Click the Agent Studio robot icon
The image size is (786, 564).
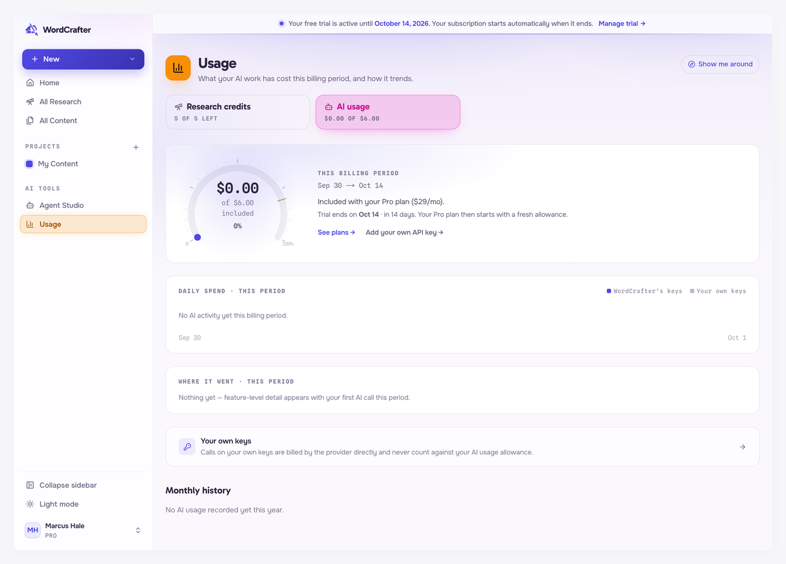pyautogui.click(x=30, y=205)
